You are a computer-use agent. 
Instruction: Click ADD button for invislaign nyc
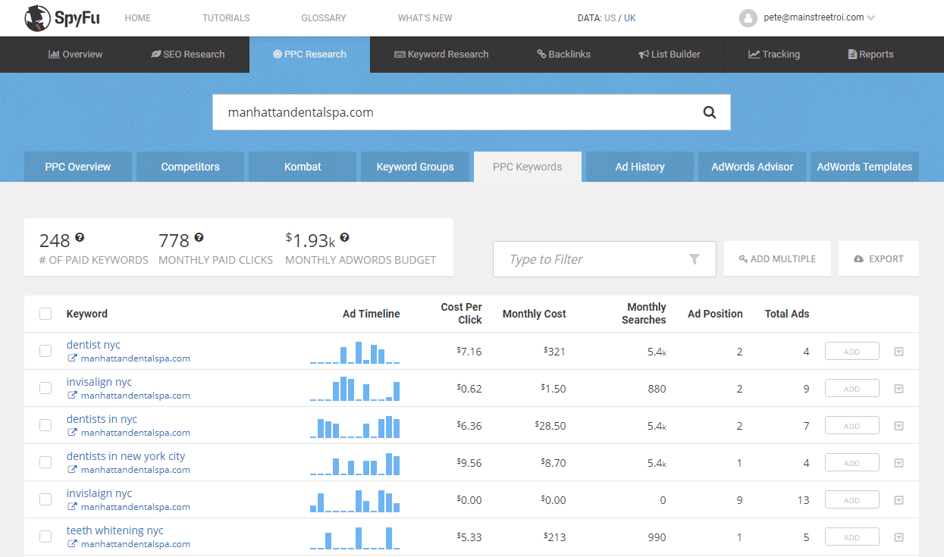click(x=852, y=500)
